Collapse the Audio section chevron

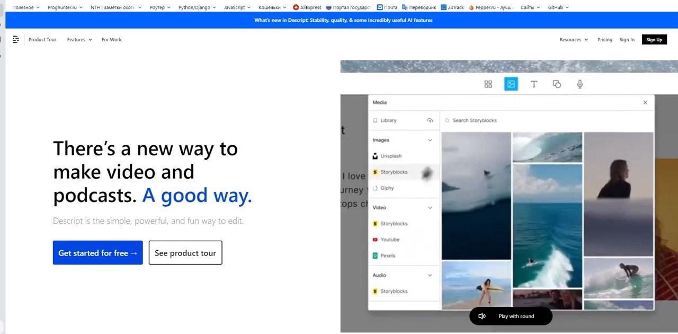430,276
